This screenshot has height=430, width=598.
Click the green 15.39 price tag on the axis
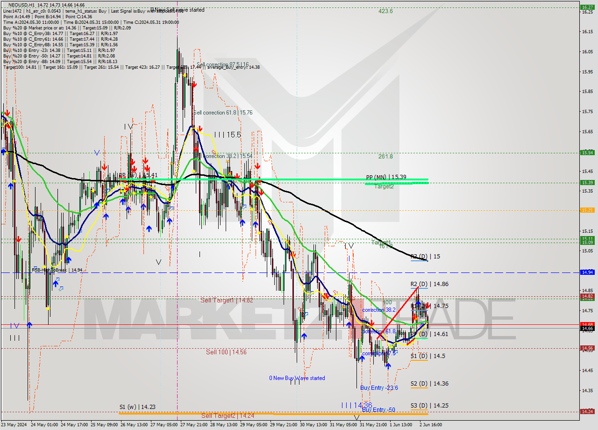pos(587,182)
